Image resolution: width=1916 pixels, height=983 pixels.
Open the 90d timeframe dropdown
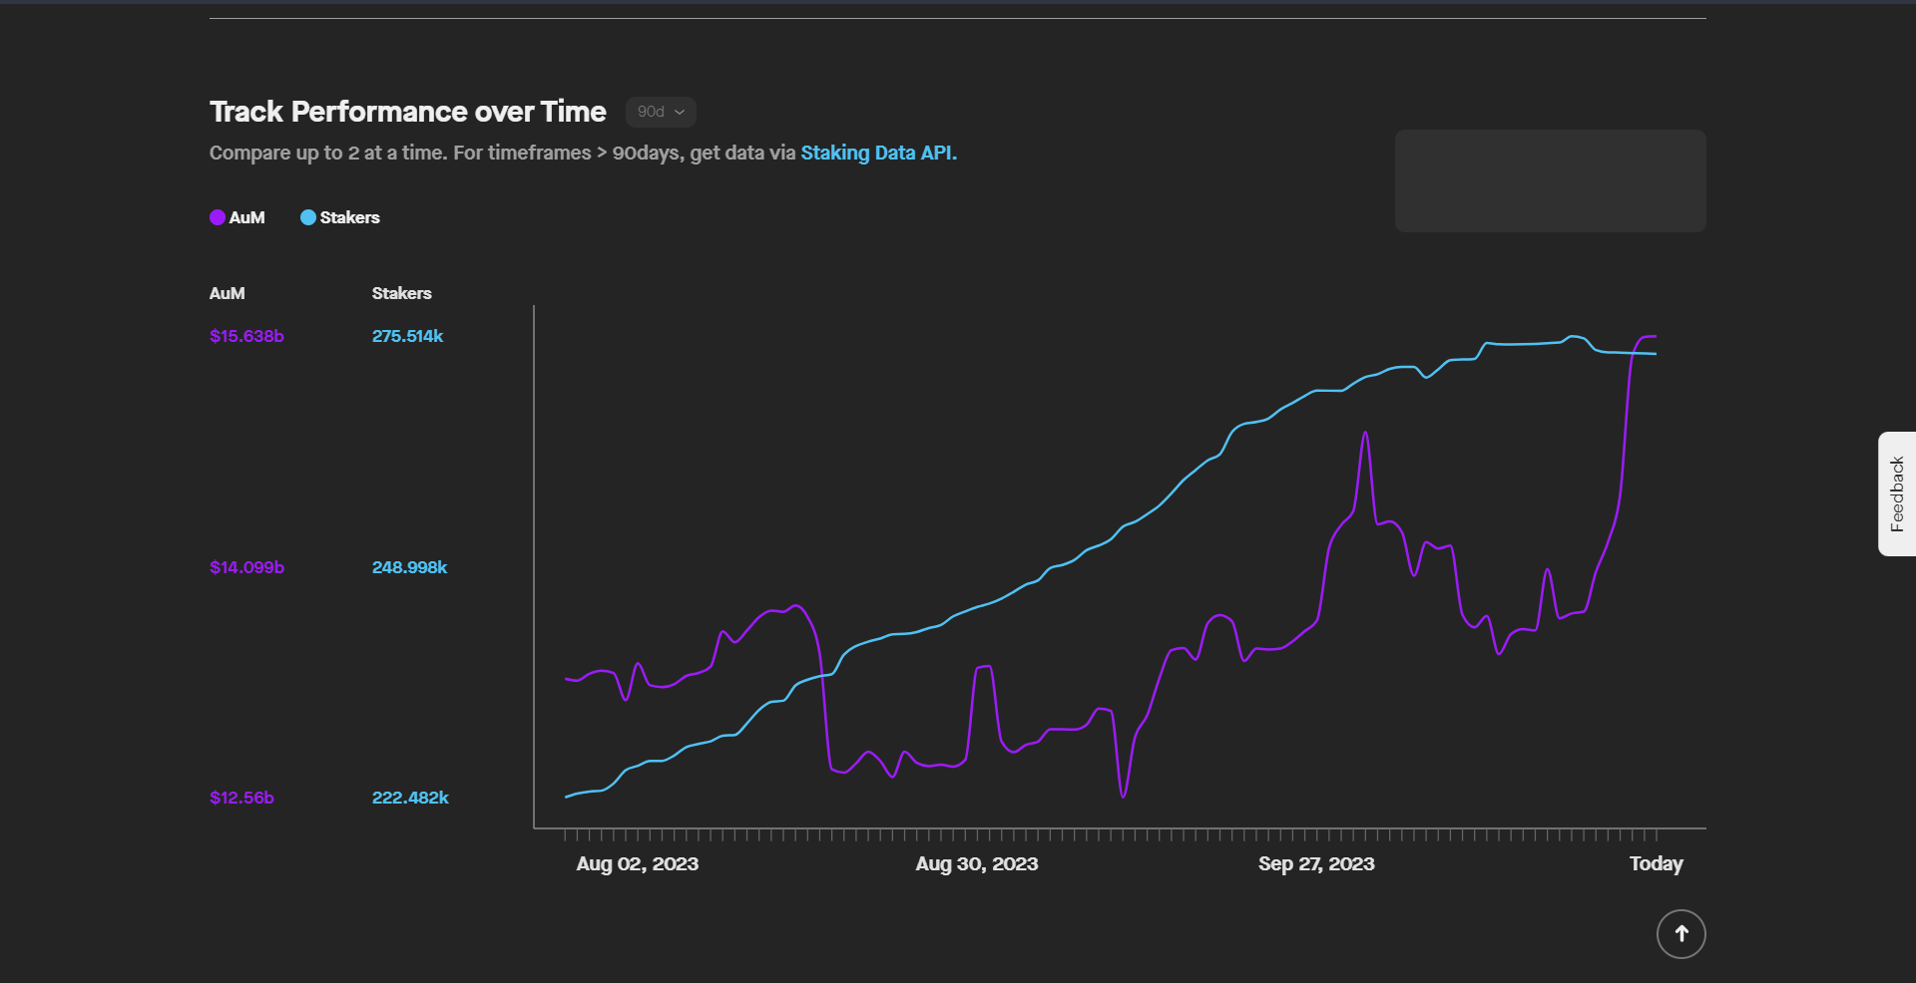pyautogui.click(x=661, y=112)
